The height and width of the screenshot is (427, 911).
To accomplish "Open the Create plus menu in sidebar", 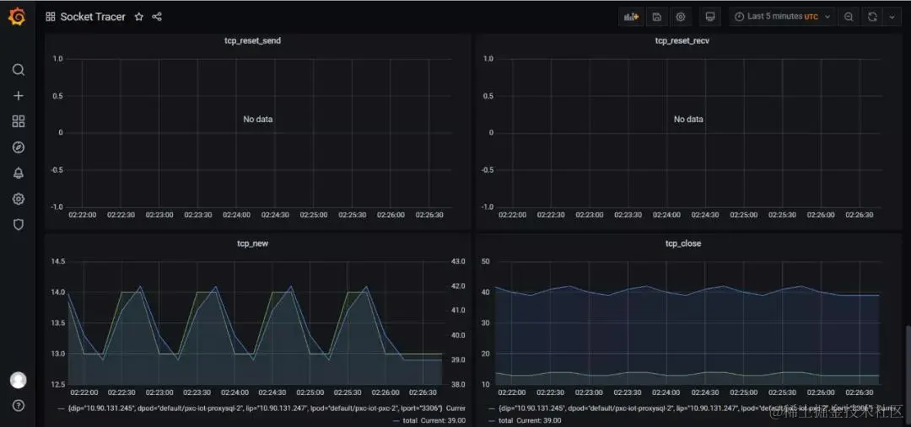I will [18, 96].
